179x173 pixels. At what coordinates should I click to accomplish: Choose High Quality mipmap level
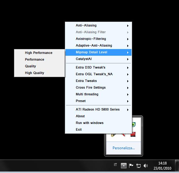[39, 73]
